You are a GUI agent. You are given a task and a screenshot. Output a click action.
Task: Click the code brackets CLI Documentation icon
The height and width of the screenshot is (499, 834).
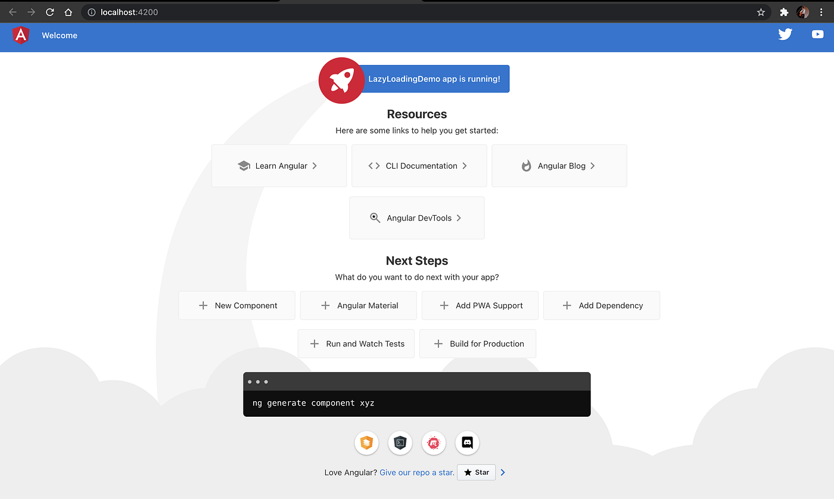[374, 166]
